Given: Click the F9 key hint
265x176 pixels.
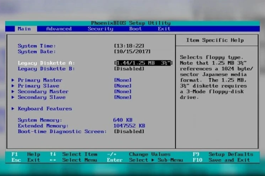Looking at the screenshot, I should [x=196, y=154].
